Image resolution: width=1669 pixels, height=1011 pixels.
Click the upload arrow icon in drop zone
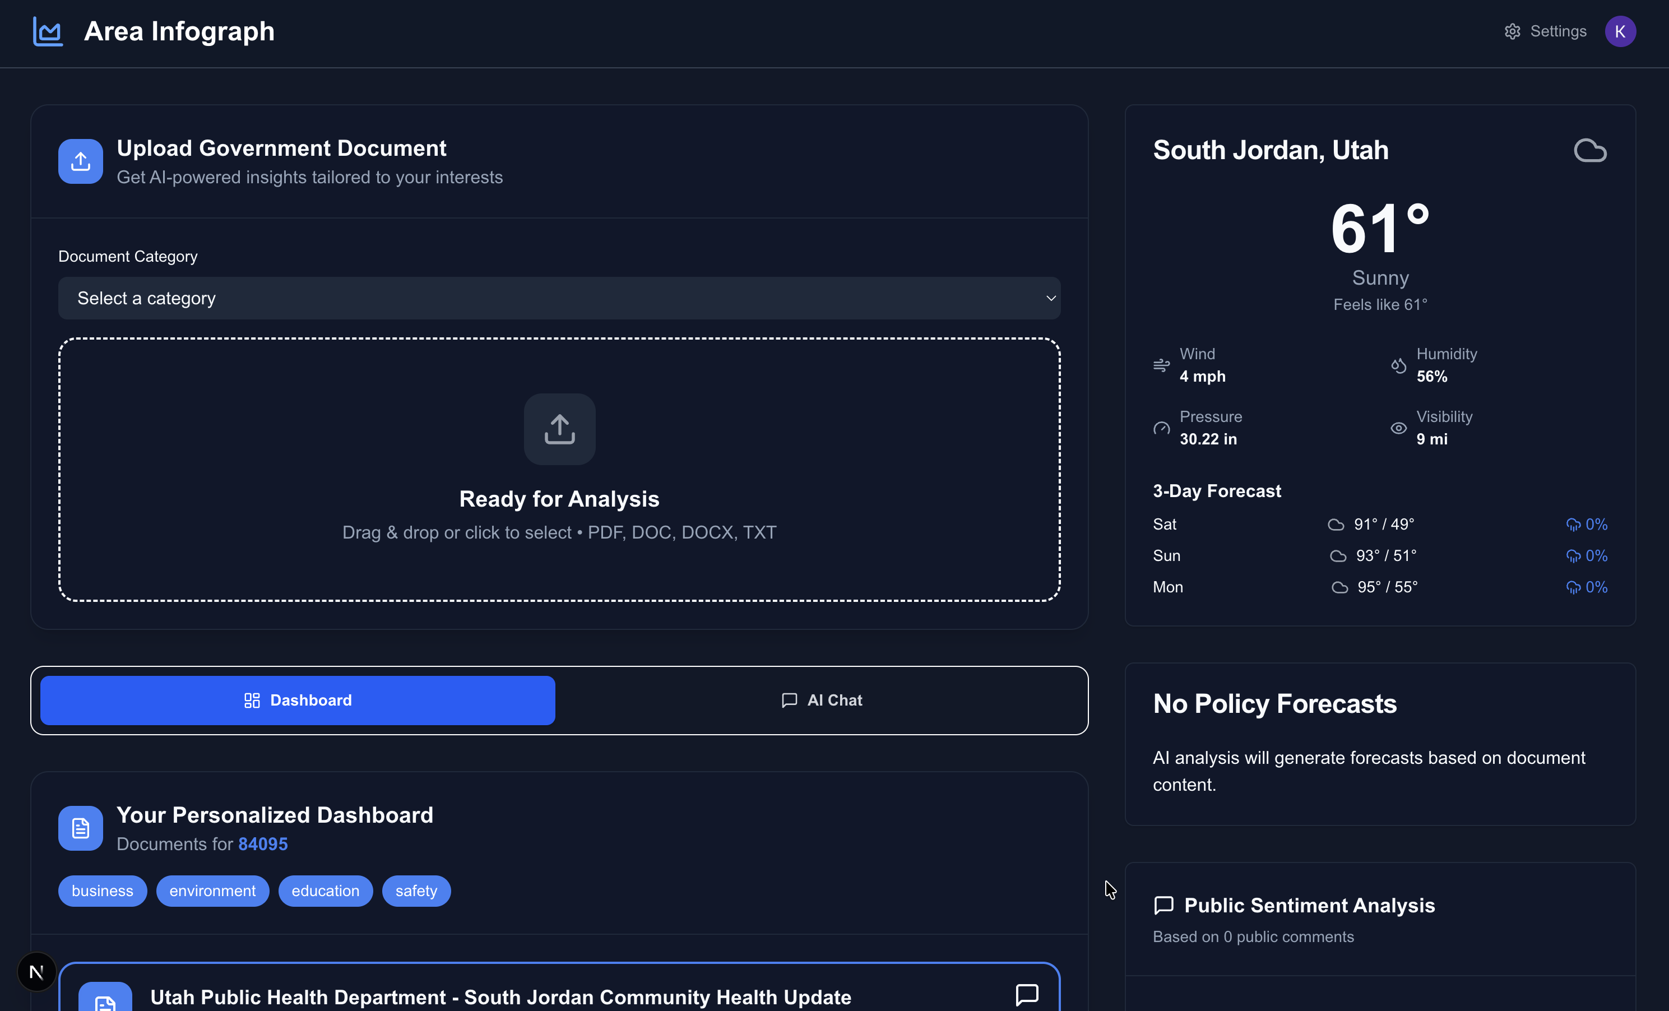click(559, 429)
